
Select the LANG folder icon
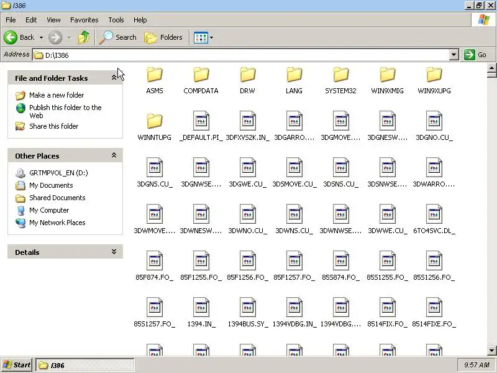click(294, 75)
